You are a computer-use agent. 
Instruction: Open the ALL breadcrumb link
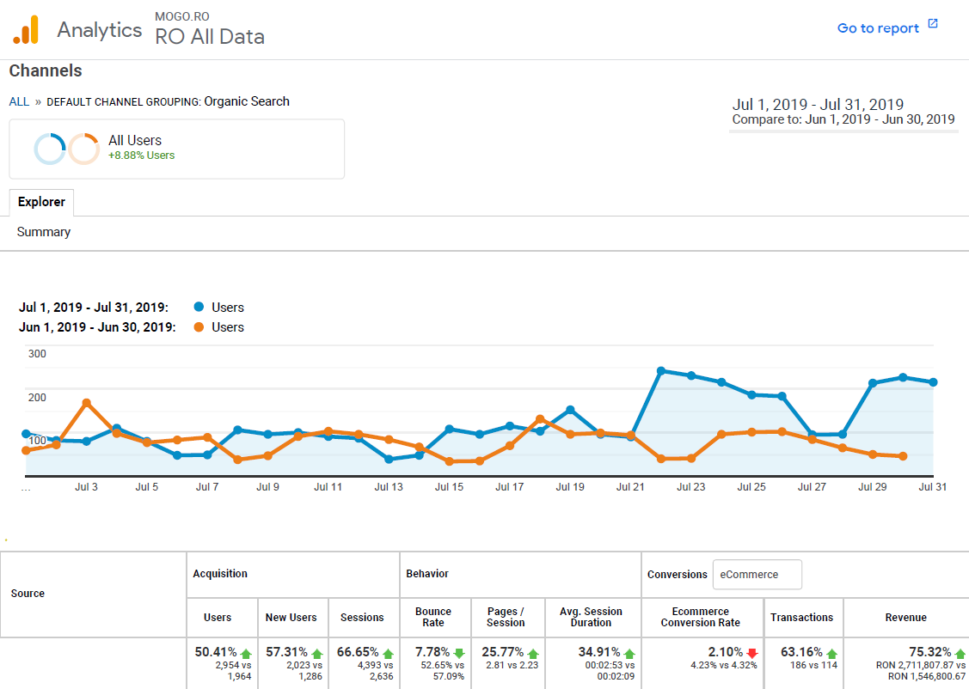pos(19,101)
